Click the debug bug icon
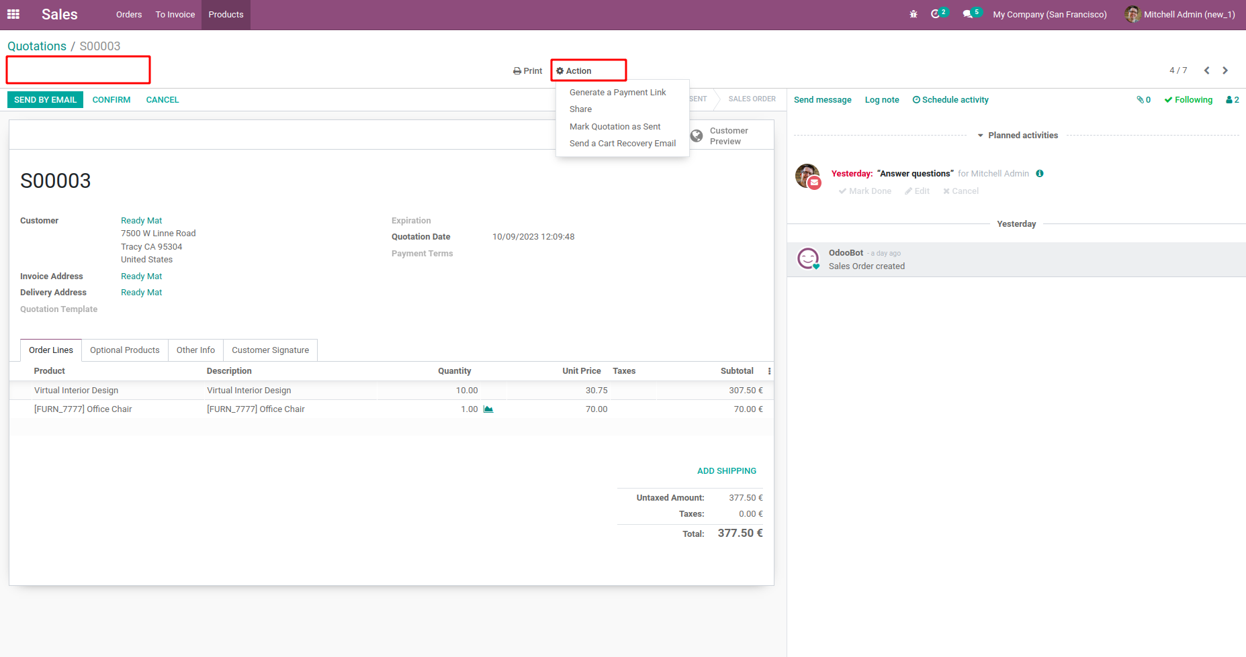 click(913, 14)
